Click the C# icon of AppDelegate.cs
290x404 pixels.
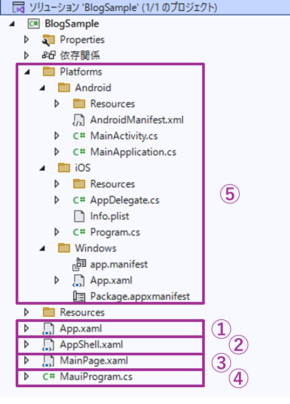(79, 200)
